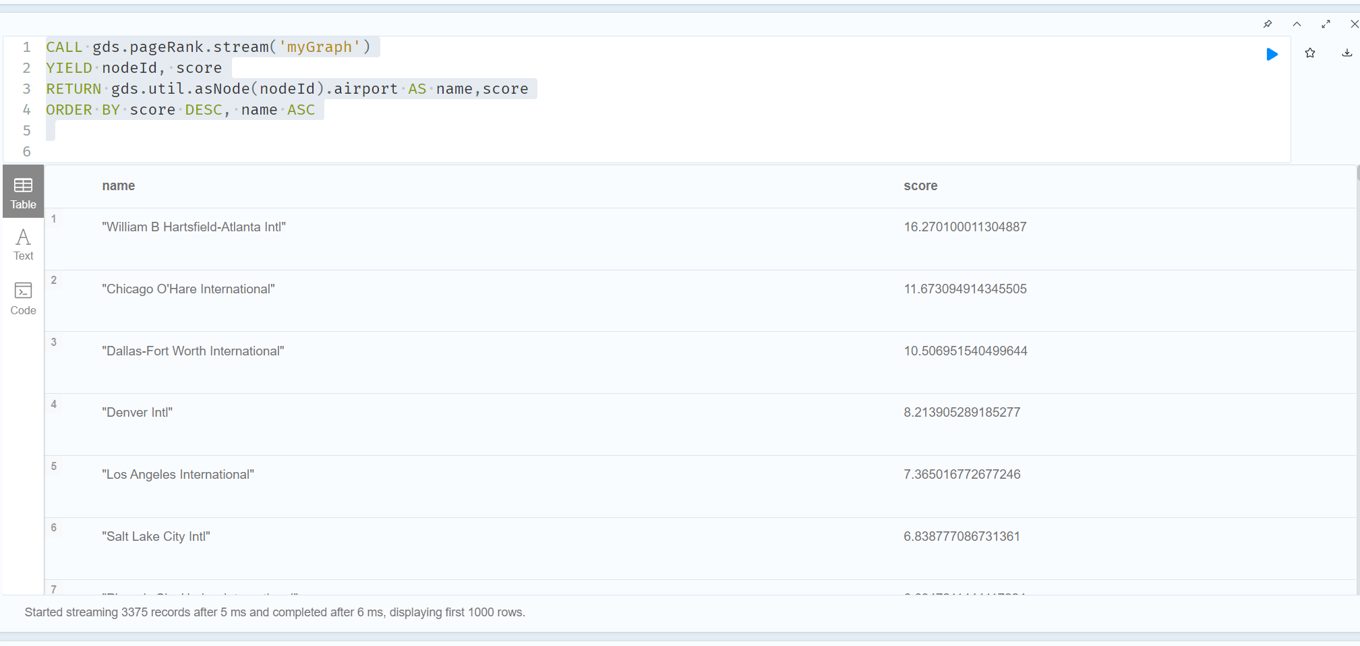Screen dimensions: 1360x646
Task: Select the "Salt Lake City Intl" row
Action: (x=156, y=536)
